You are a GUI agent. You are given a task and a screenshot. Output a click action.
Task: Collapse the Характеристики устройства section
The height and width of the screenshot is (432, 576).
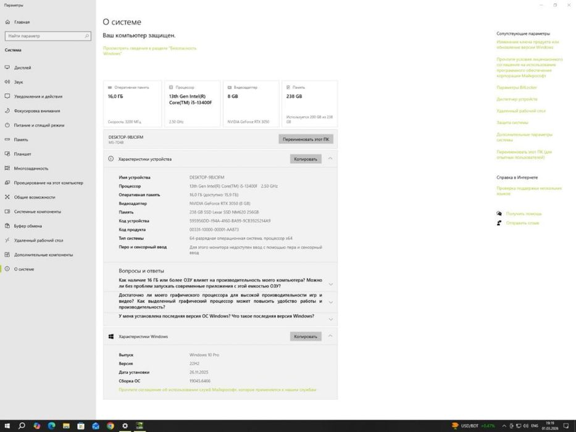pyautogui.click(x=330, y=159)
